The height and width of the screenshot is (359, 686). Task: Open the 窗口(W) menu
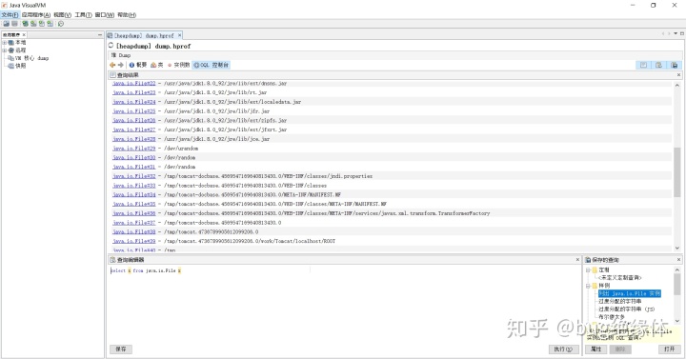pos(105,15)
